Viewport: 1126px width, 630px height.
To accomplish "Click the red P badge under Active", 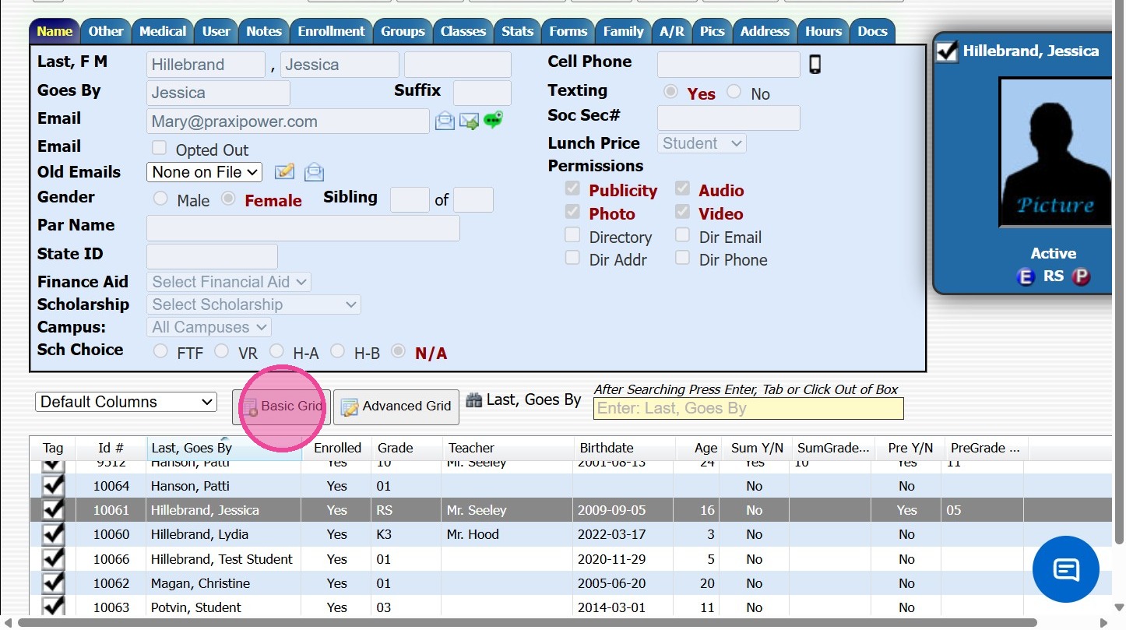I will tap(1081, 276).
